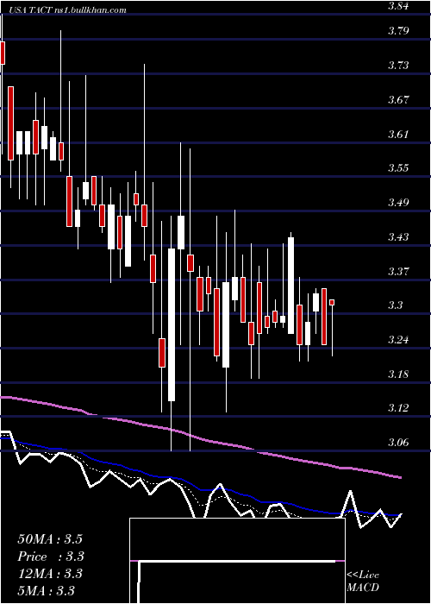
Task: Click inside the MACD indicator box
Action: coord(237,561)
